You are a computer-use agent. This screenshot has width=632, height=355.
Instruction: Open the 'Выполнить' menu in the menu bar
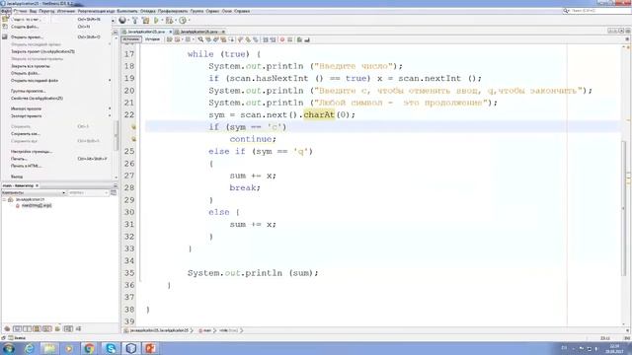(x=127, y=11)
